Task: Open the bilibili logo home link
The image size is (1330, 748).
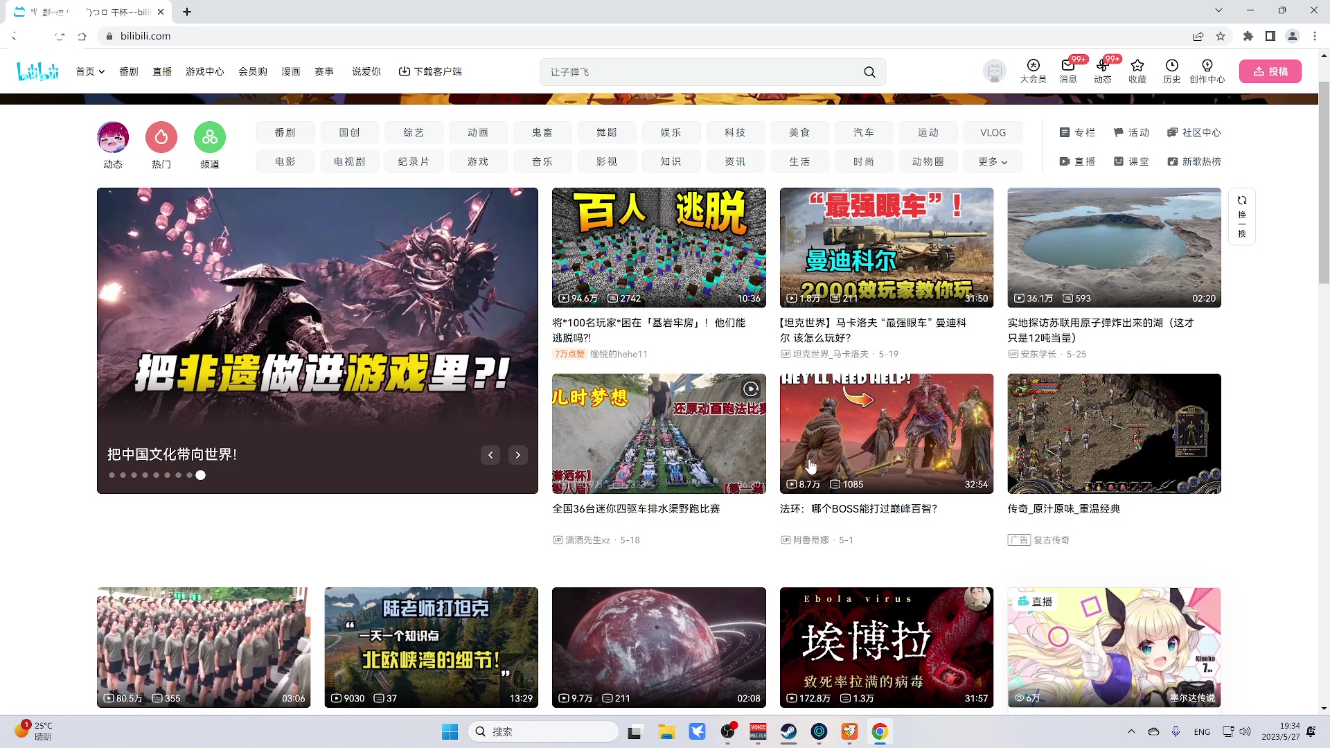Action: pyautogui.click(x=37, y=71)
